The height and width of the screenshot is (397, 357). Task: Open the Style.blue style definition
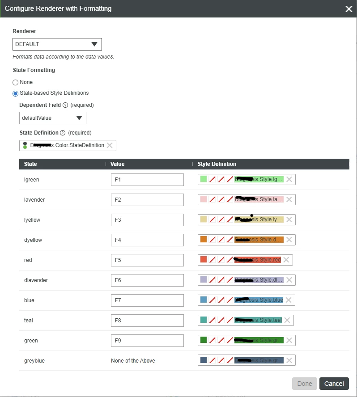point(259,300)
